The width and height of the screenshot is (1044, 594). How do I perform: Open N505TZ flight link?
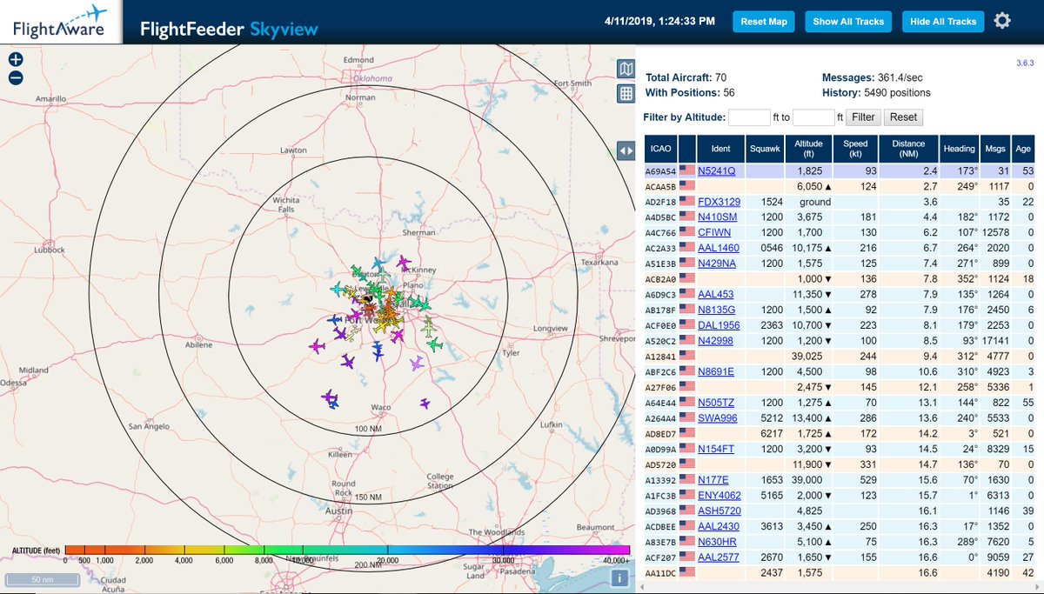716,402
